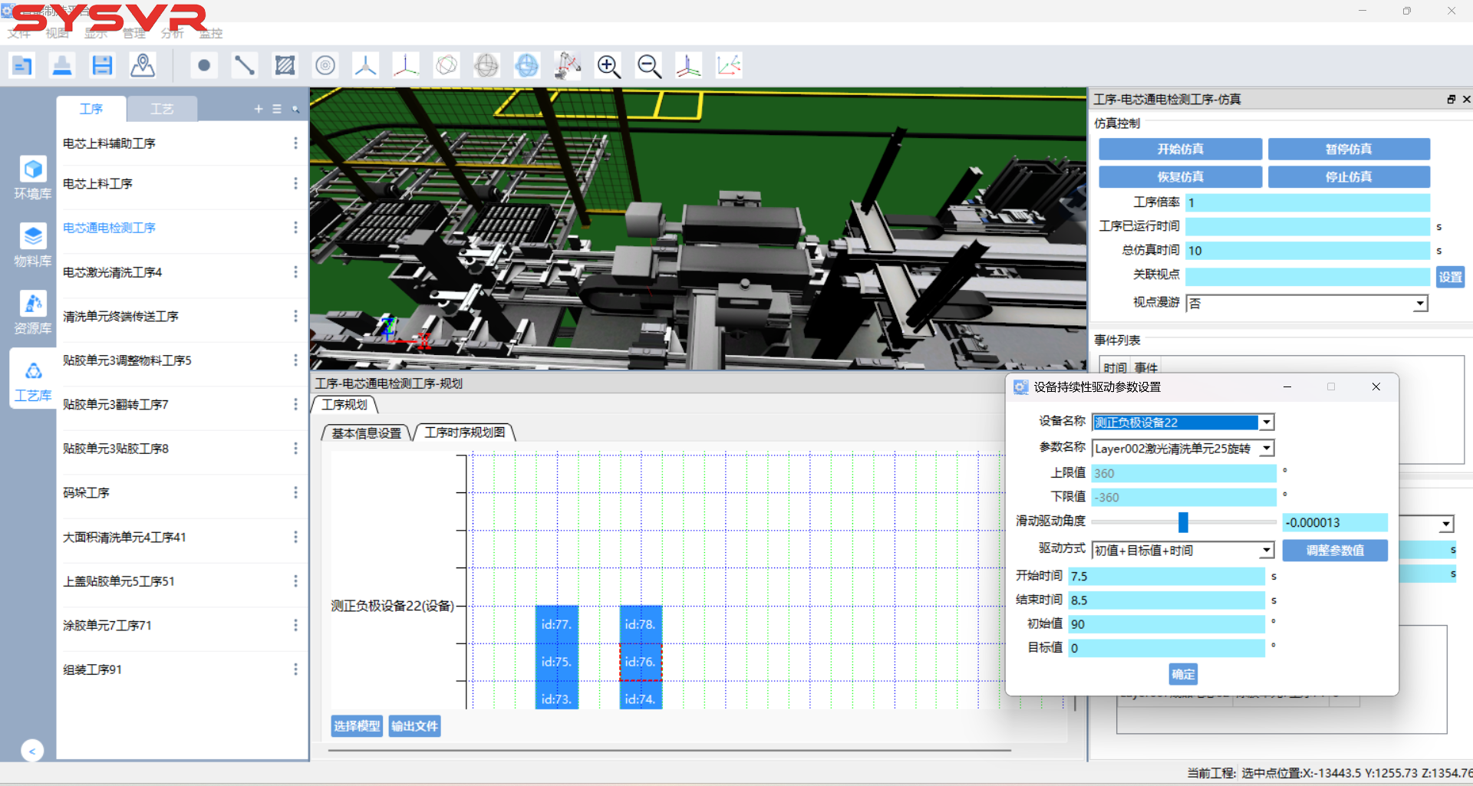Open project file icon in toolbar
Image resolution: width=1473 pixels, height=786 pixels.
[22, 66]
